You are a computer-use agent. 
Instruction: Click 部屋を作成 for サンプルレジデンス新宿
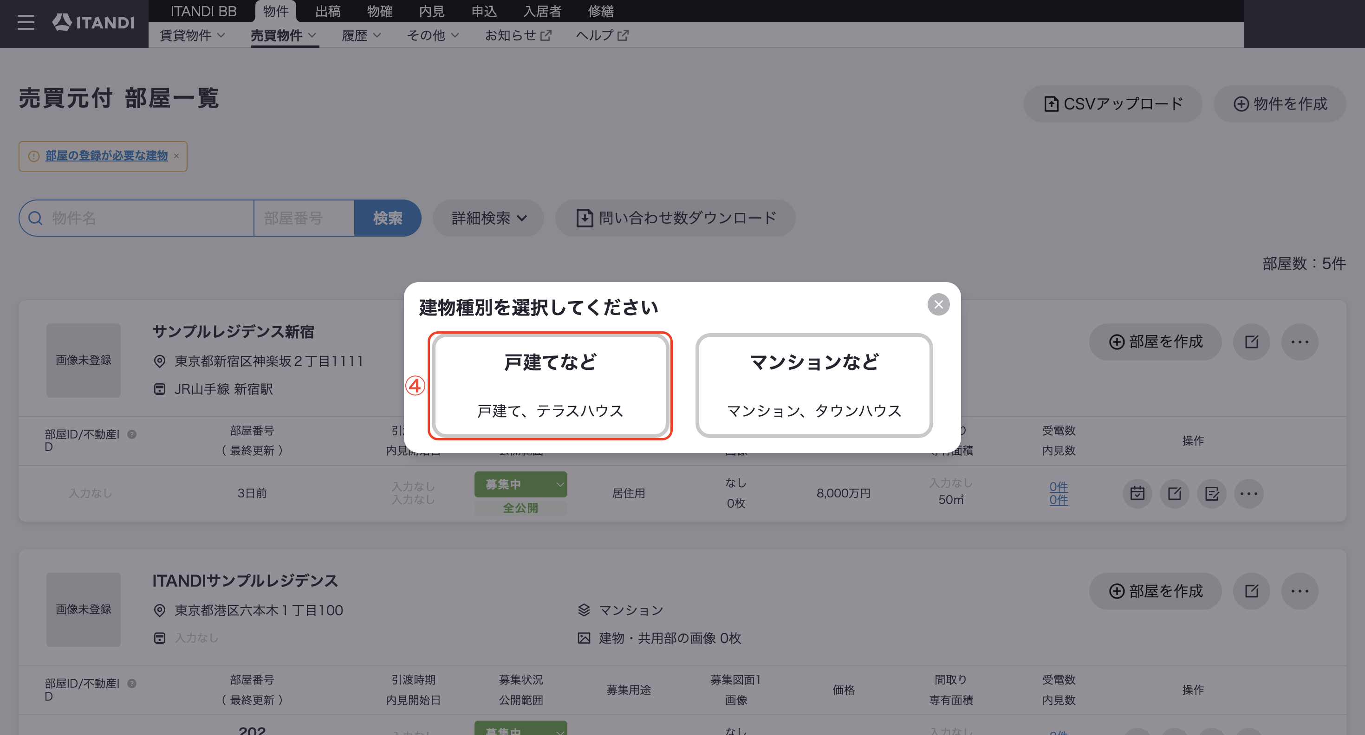(1155, 342)
